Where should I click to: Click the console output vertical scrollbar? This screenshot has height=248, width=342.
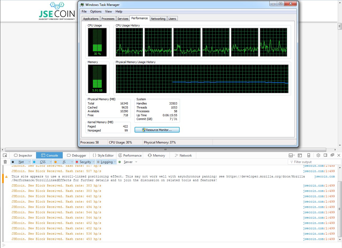340,209
